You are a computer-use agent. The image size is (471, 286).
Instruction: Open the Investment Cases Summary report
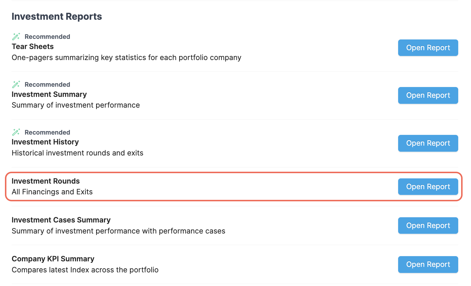click(428, 226)
